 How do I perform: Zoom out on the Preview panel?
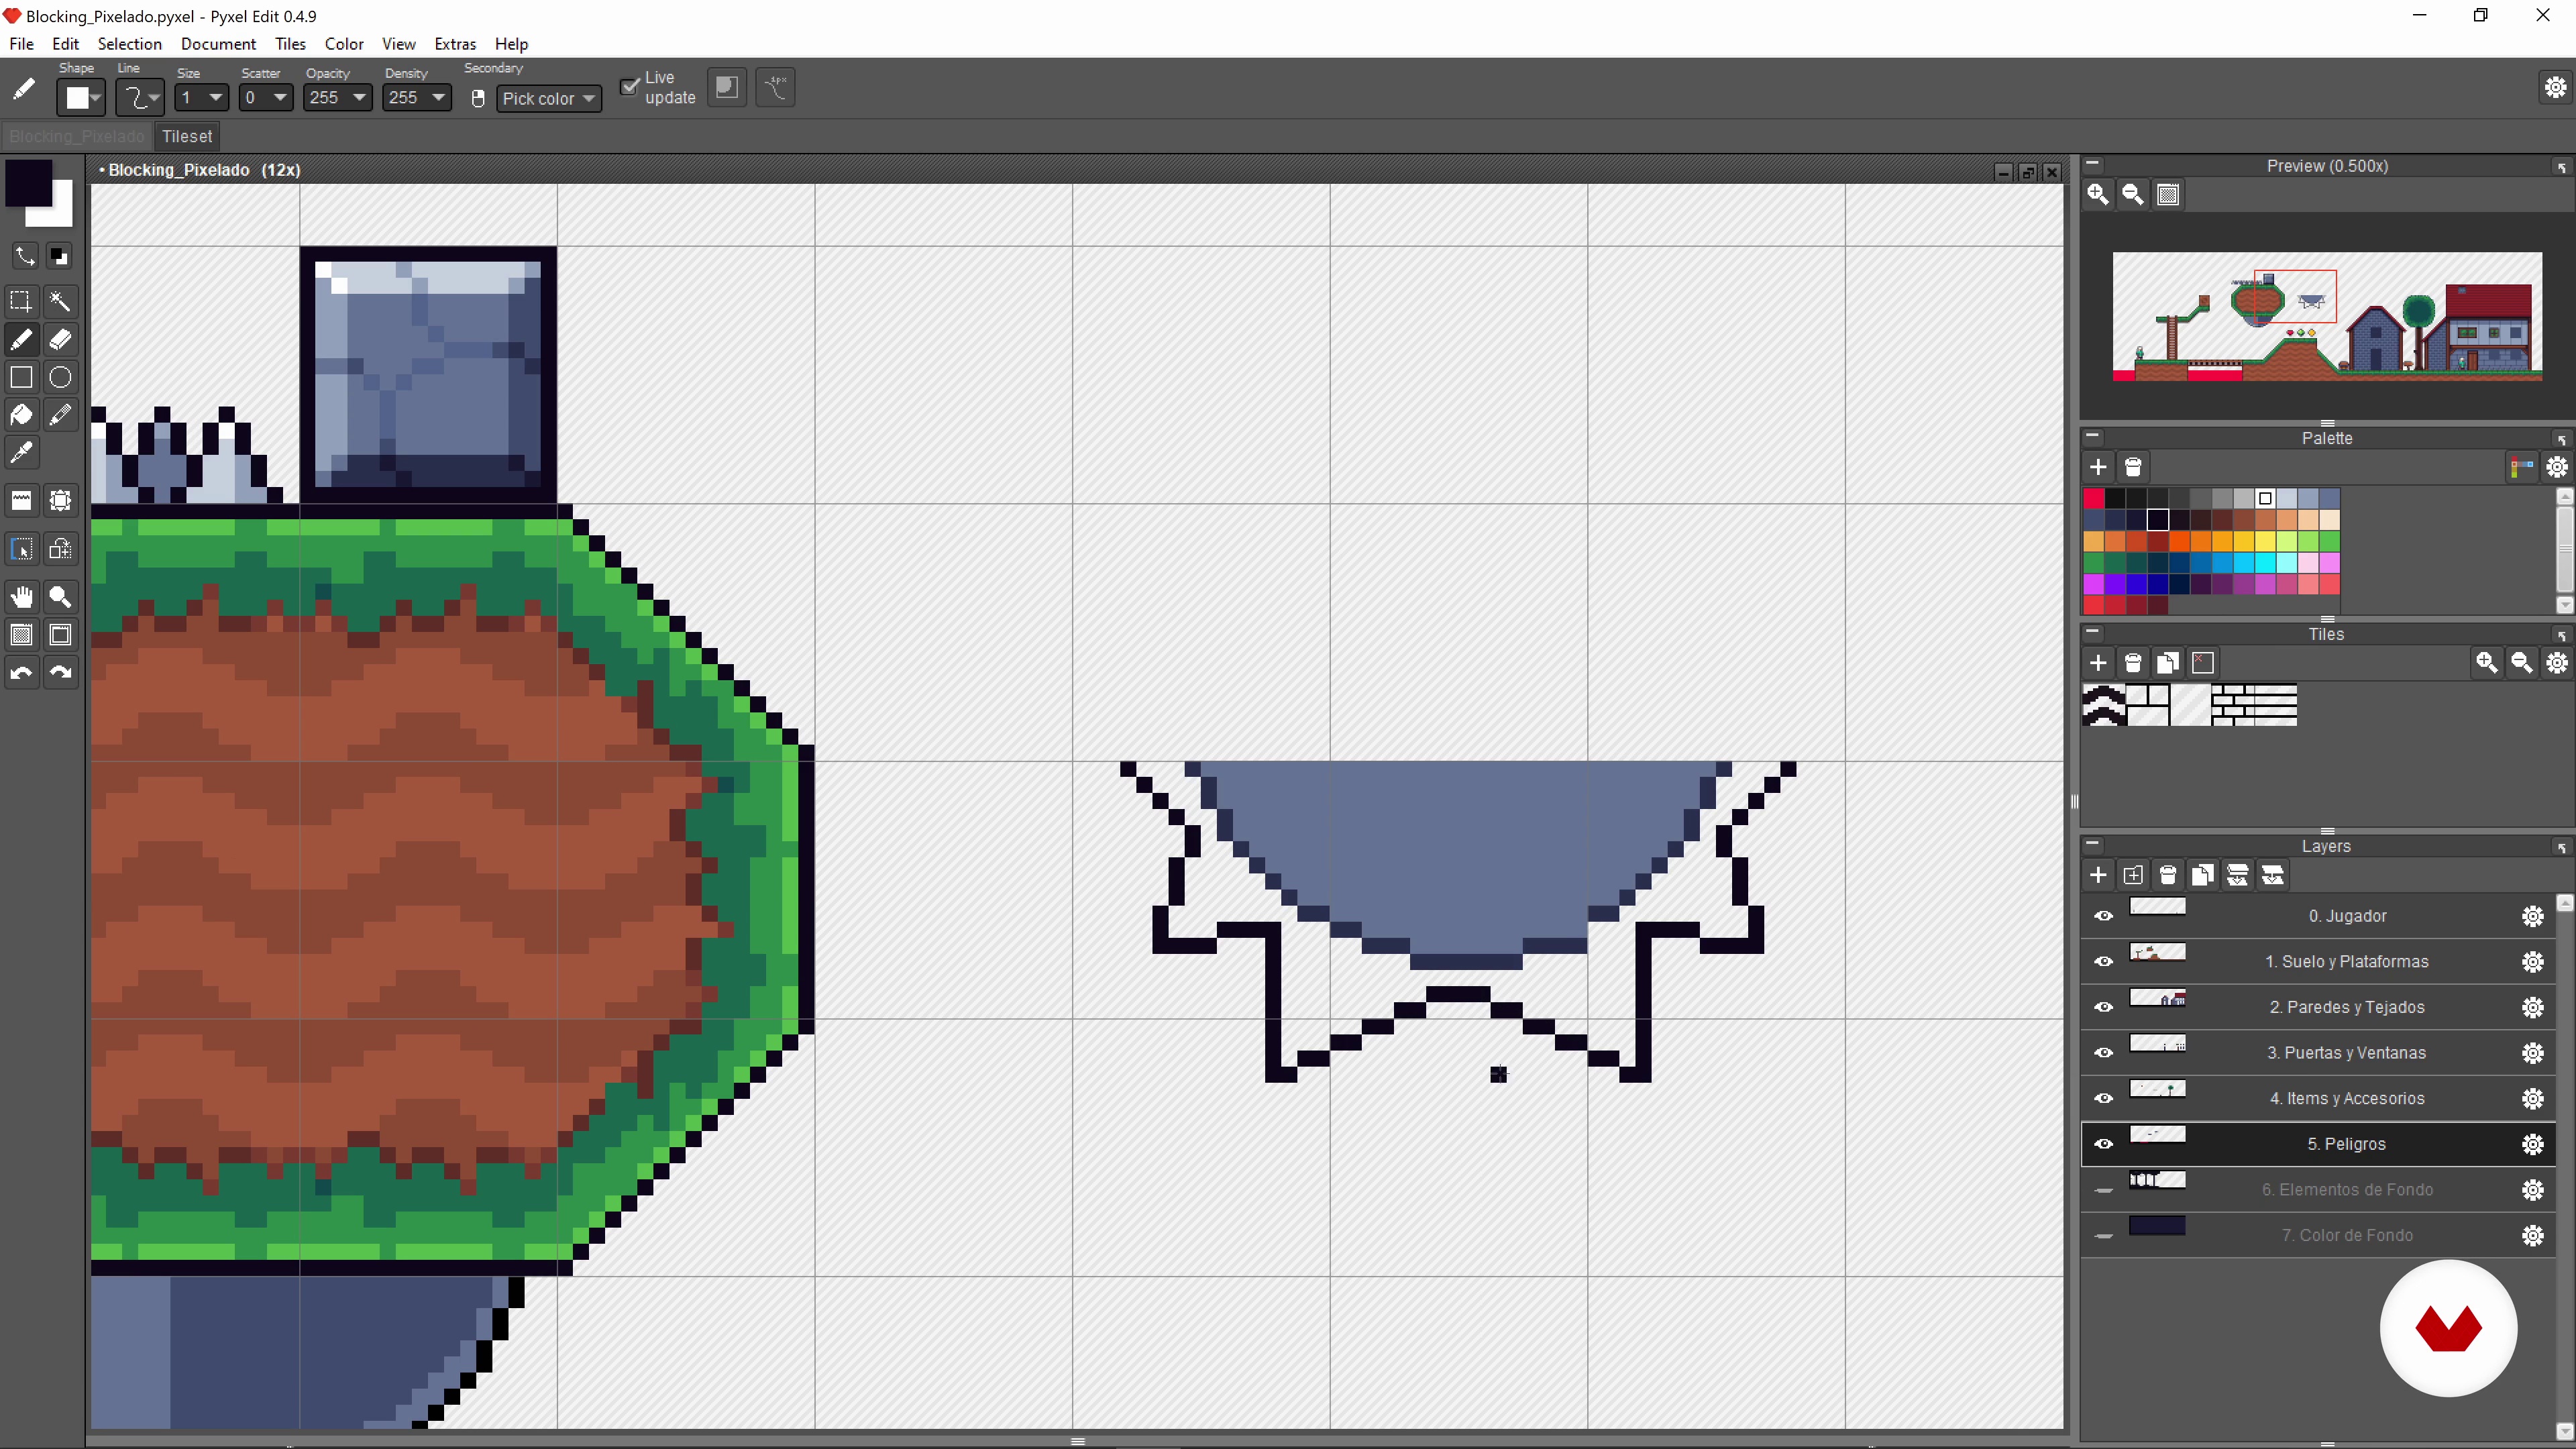[2133, 194]
